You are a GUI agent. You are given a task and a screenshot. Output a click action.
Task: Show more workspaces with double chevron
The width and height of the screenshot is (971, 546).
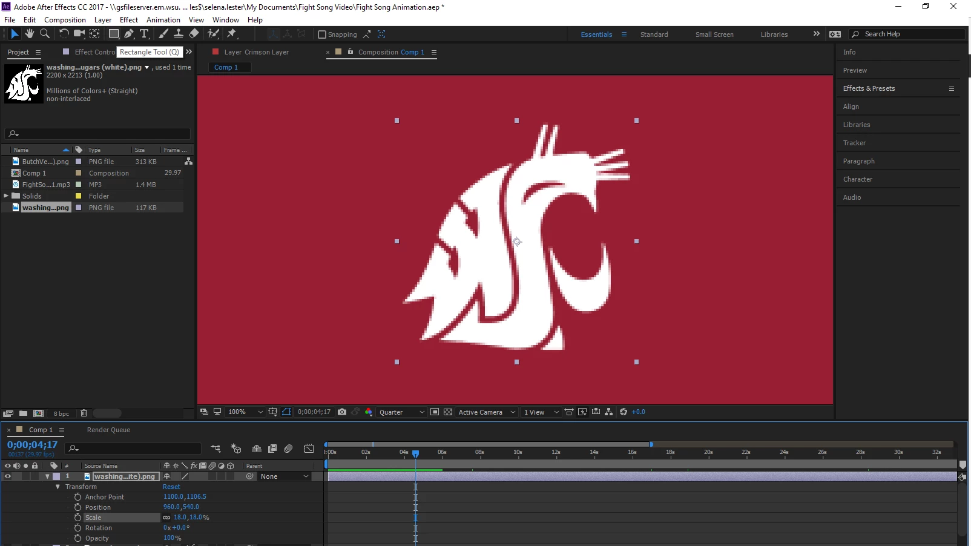[816, 34]
